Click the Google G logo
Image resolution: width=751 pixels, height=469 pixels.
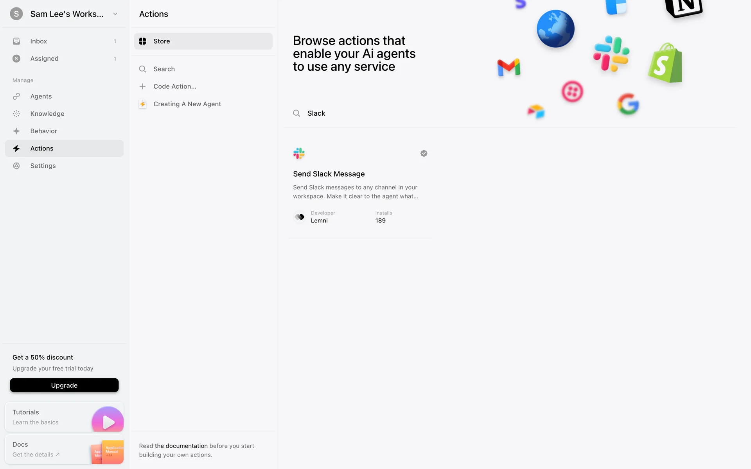pyautogui.click(x=628, y=104)
